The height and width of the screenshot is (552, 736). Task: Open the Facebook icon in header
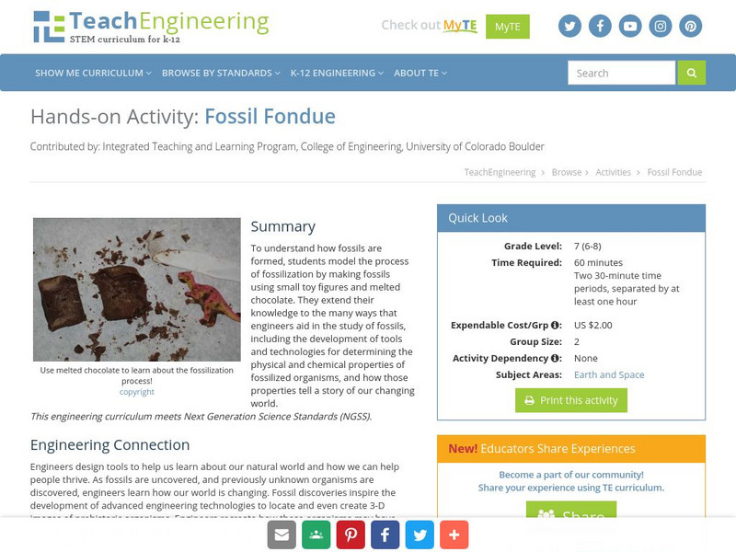600,26
